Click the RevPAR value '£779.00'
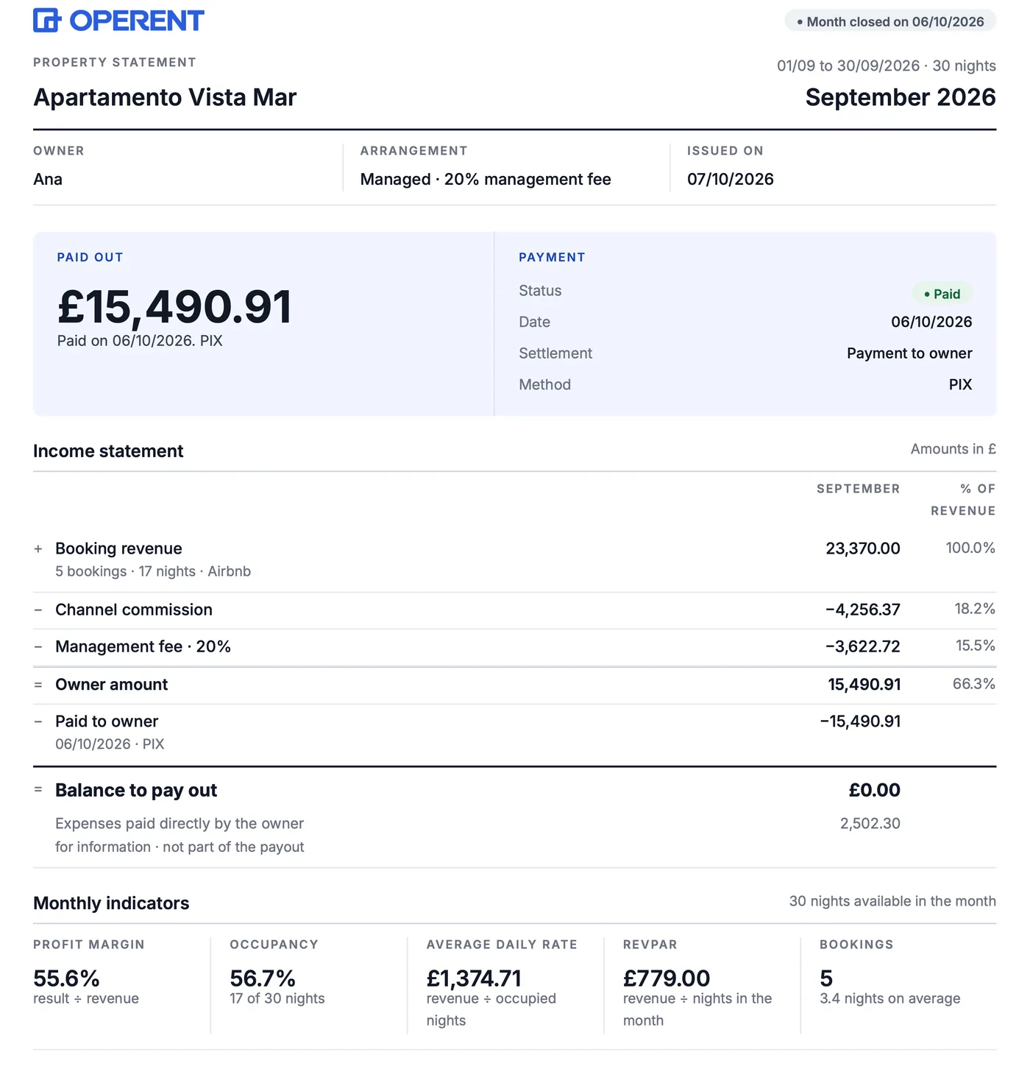Viewport: 1030px width, 1069px height. click(667, 978)
